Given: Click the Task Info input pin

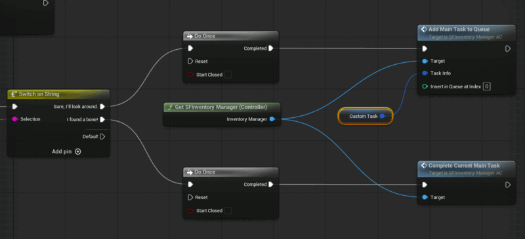Looking at the screenshot, I should pyautogui.click(x=425, y=73).
